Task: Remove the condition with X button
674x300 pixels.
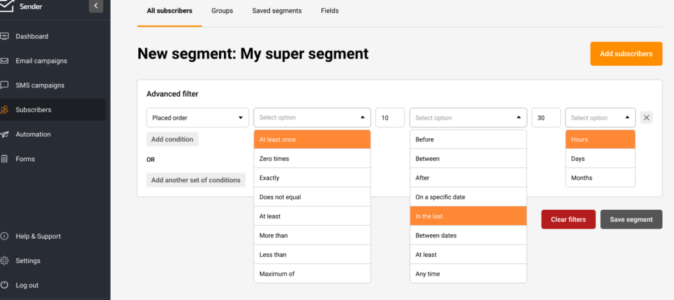Action: (646, 118)
